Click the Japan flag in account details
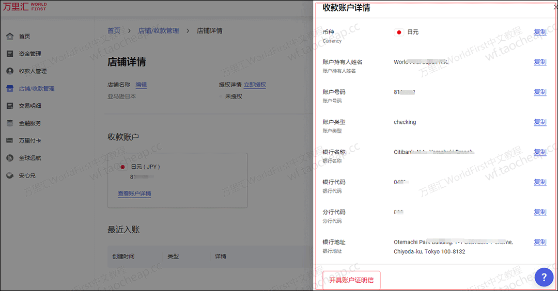This screenshot has width=558, height=291. (x=399, y=33)
